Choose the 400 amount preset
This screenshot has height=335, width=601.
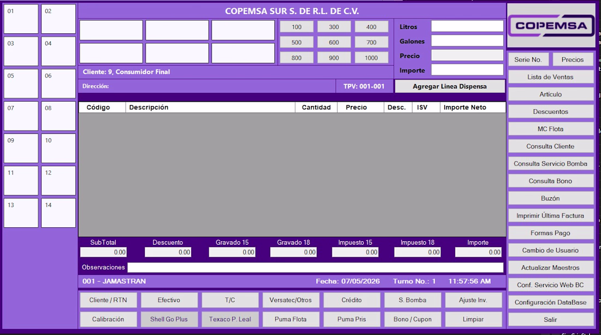372,27
